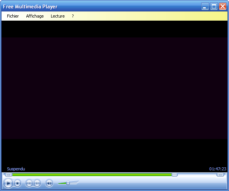229x191 pixels.
Task: Open the ? help menu
Action: click(73, 16)
